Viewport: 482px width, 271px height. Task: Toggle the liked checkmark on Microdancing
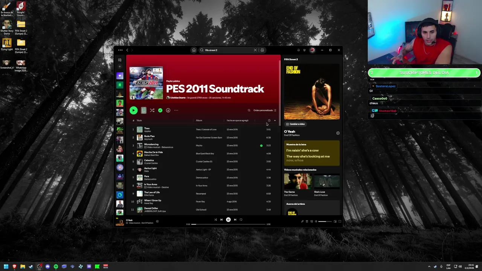tap(261, 145)
